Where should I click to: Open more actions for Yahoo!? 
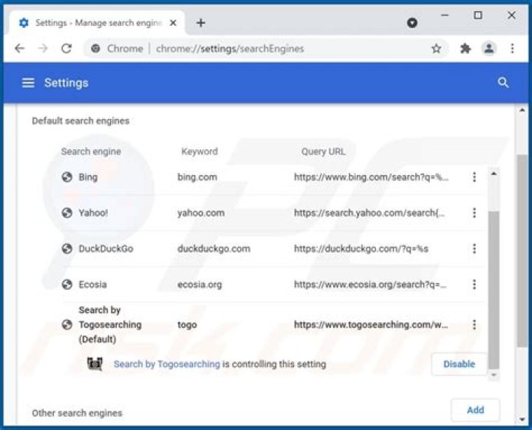(474, 213)
